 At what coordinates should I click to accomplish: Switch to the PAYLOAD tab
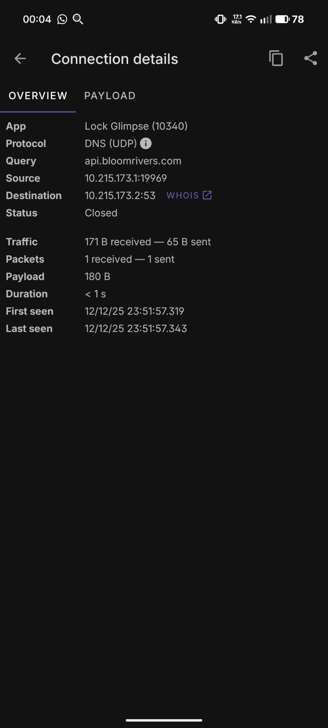point(110,96)
